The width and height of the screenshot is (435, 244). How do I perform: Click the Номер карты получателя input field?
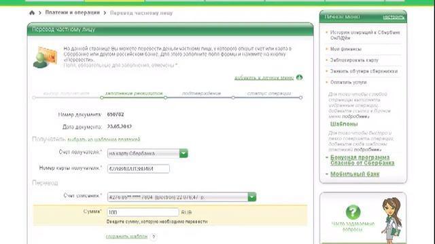click(x=139, y=169)
